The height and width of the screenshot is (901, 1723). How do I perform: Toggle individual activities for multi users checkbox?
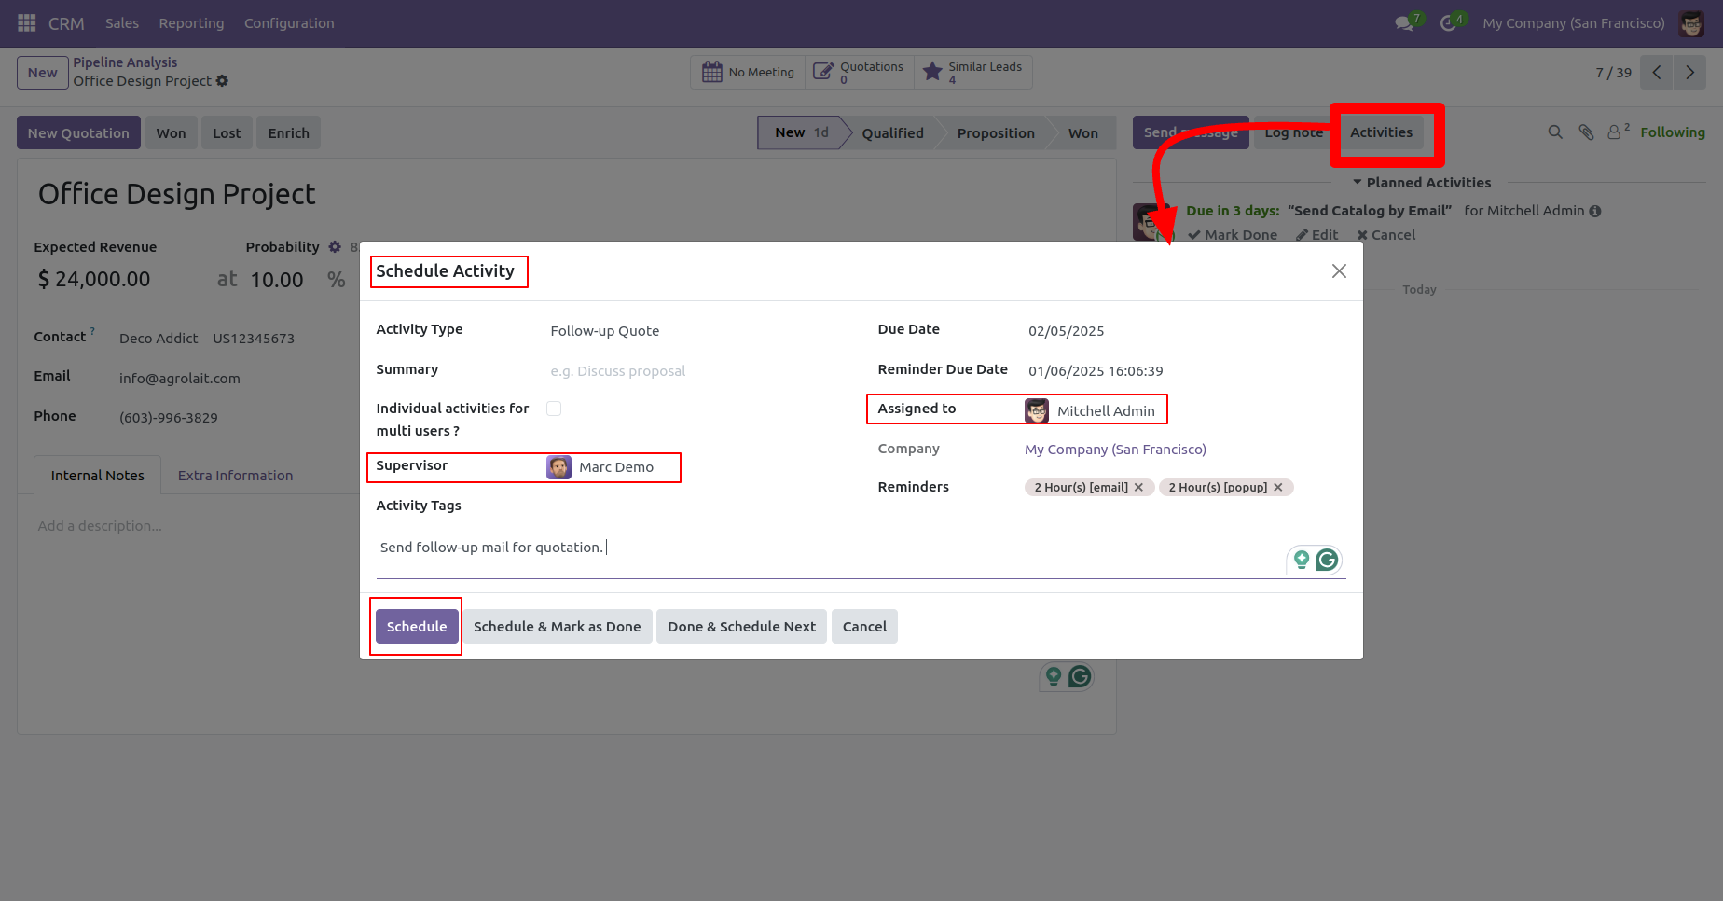click(x=554, y=409)
